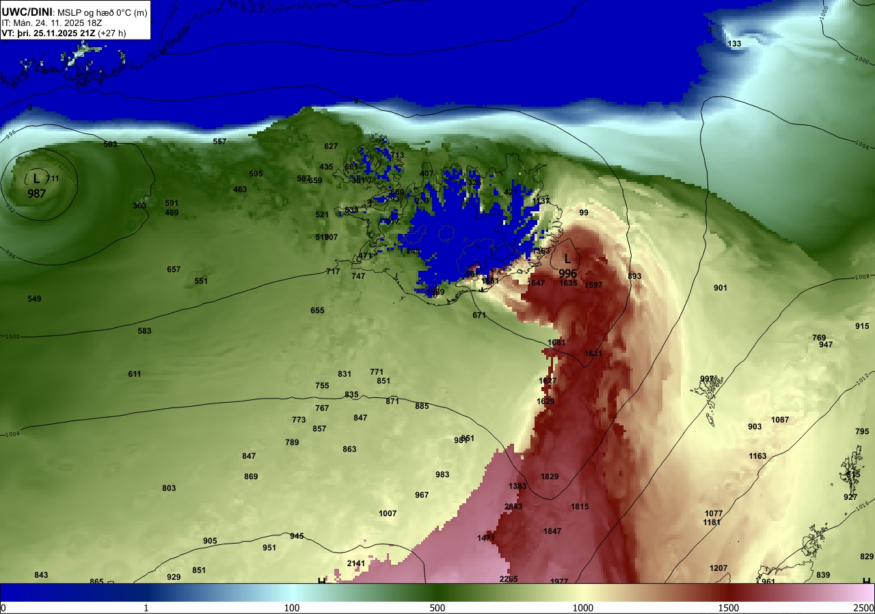Image resolution: width=875 pixels, height=614 pixels.
Task: Click the low pressure L marked 987
Action: pos(36,179)
